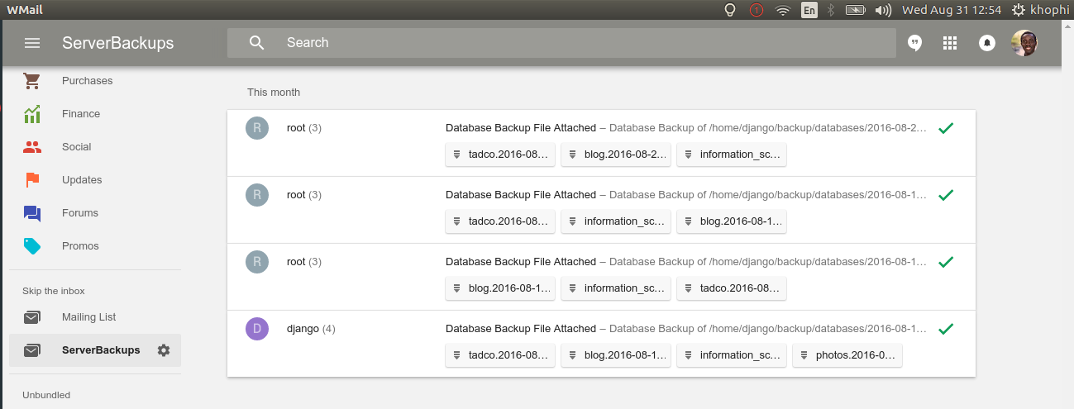Click the Social people icon
Image resolution: width=1074 pixels, height=409 pixels.
point(32,147)
